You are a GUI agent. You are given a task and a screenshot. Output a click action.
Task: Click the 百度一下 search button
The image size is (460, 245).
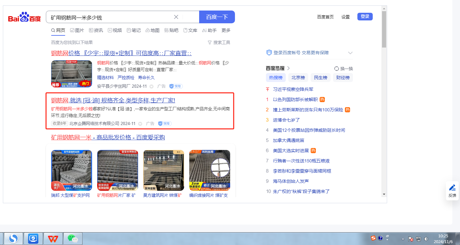tap(217, 17)
